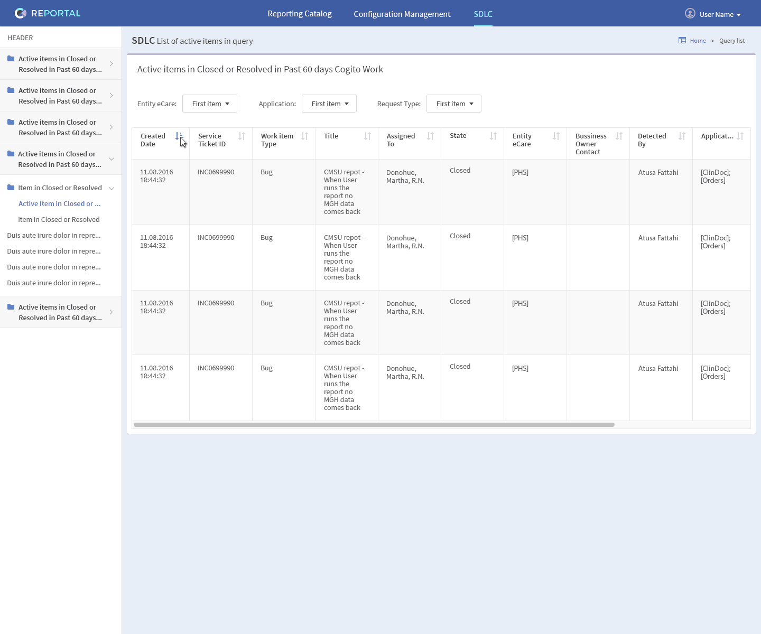Click folder icon beside Item in Closed or Resolved

click(x=11, y=188)
